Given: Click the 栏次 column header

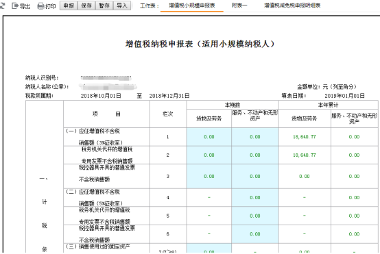Looking at the screenshot, I should [167, 114].
